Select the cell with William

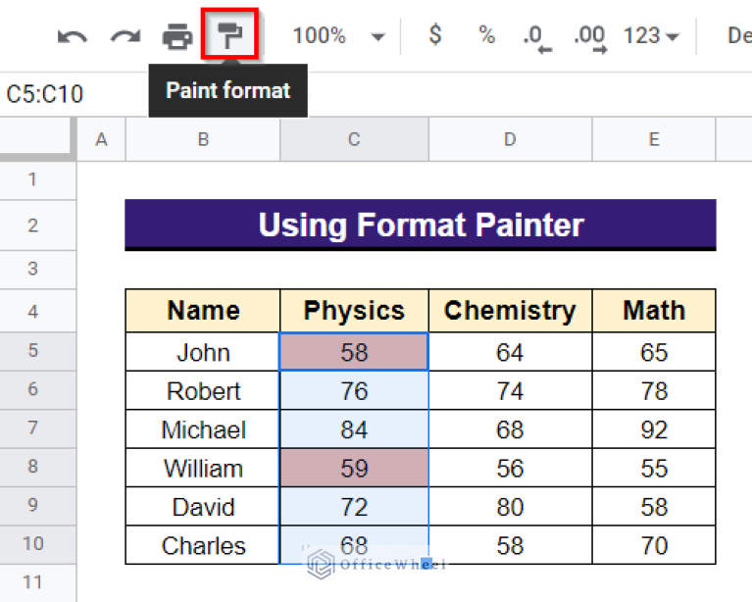[203, 468]
